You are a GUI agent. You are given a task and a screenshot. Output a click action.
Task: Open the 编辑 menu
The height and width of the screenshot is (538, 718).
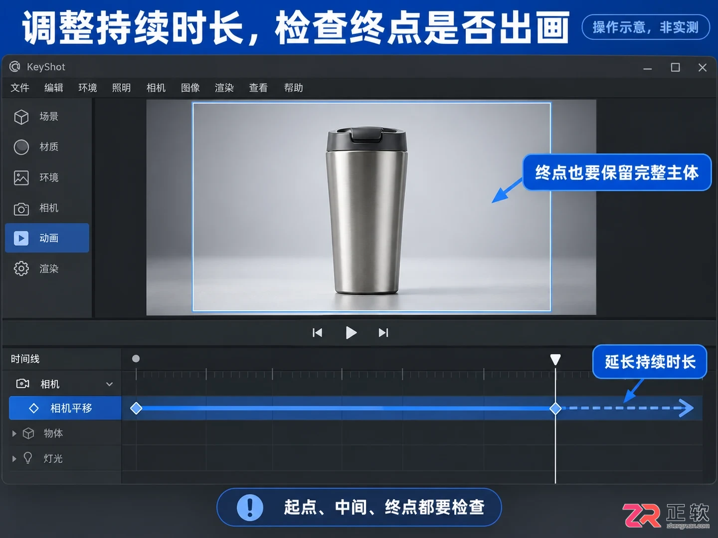coord(54,88)
